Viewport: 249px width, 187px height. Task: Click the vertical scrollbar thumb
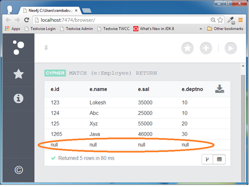[x=243, y=129]
